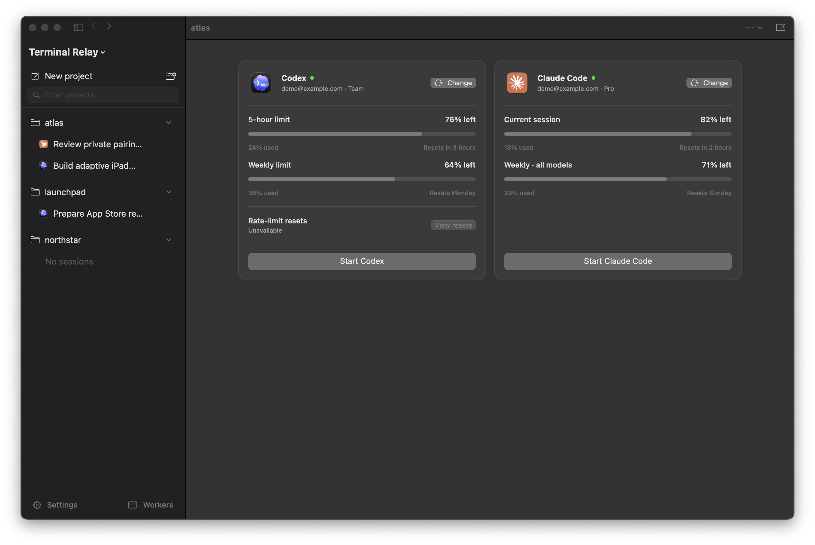Click the 64% left value
This screenshot has width=815, height=545.
(x=459, y=165)
